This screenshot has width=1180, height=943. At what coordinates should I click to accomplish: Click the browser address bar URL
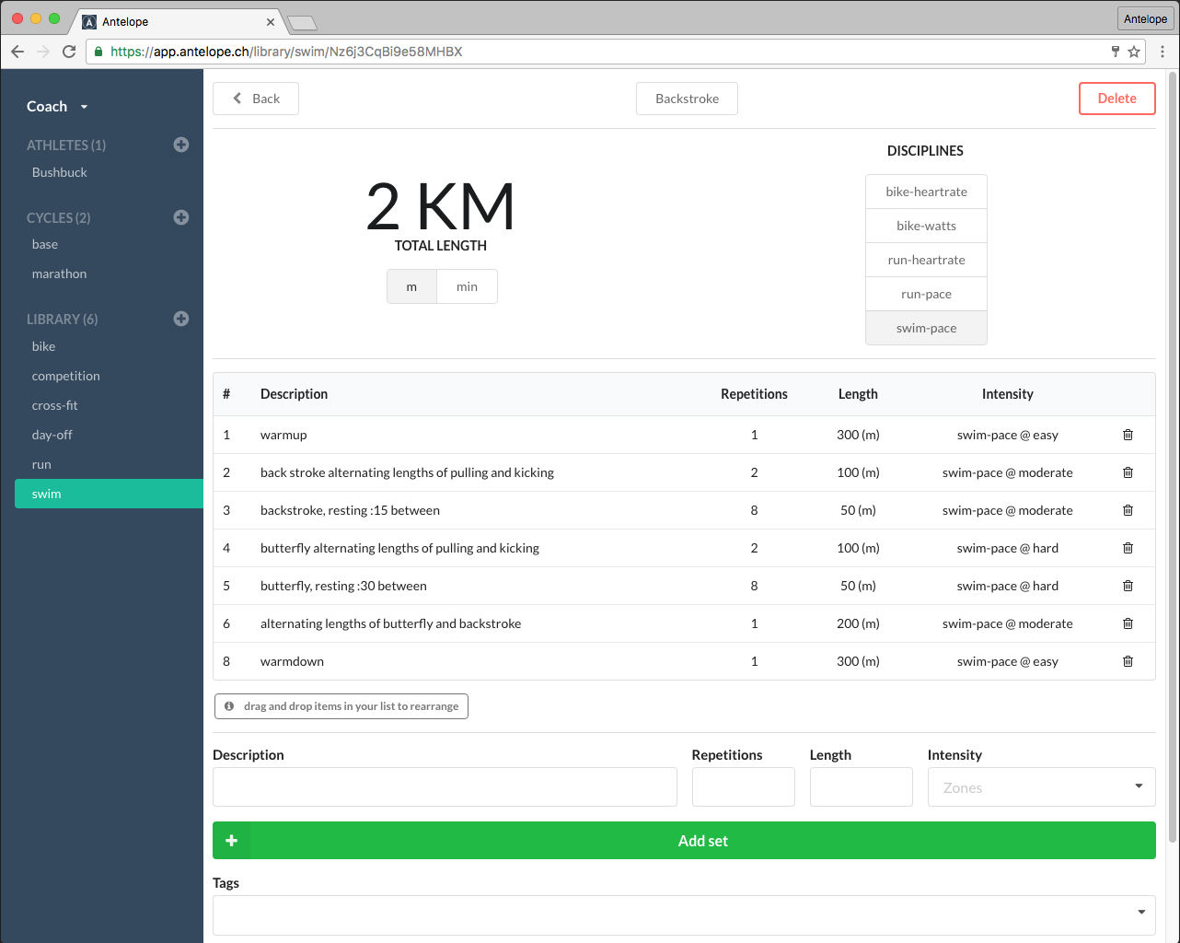(286, 52)
